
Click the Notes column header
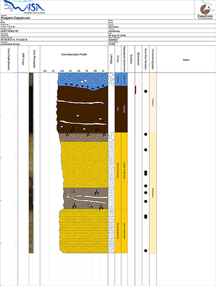point(186,60)
